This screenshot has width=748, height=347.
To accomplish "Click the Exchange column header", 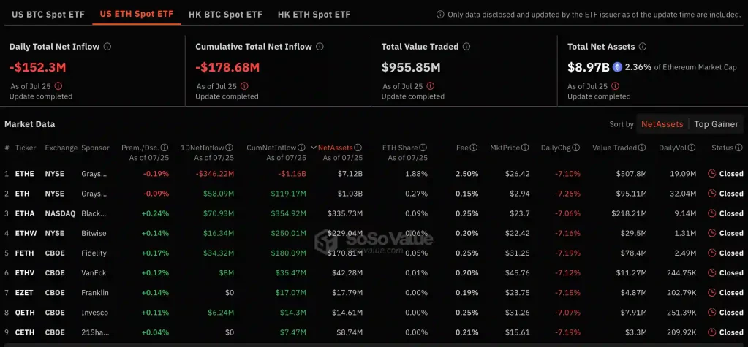I will point(61,148).
